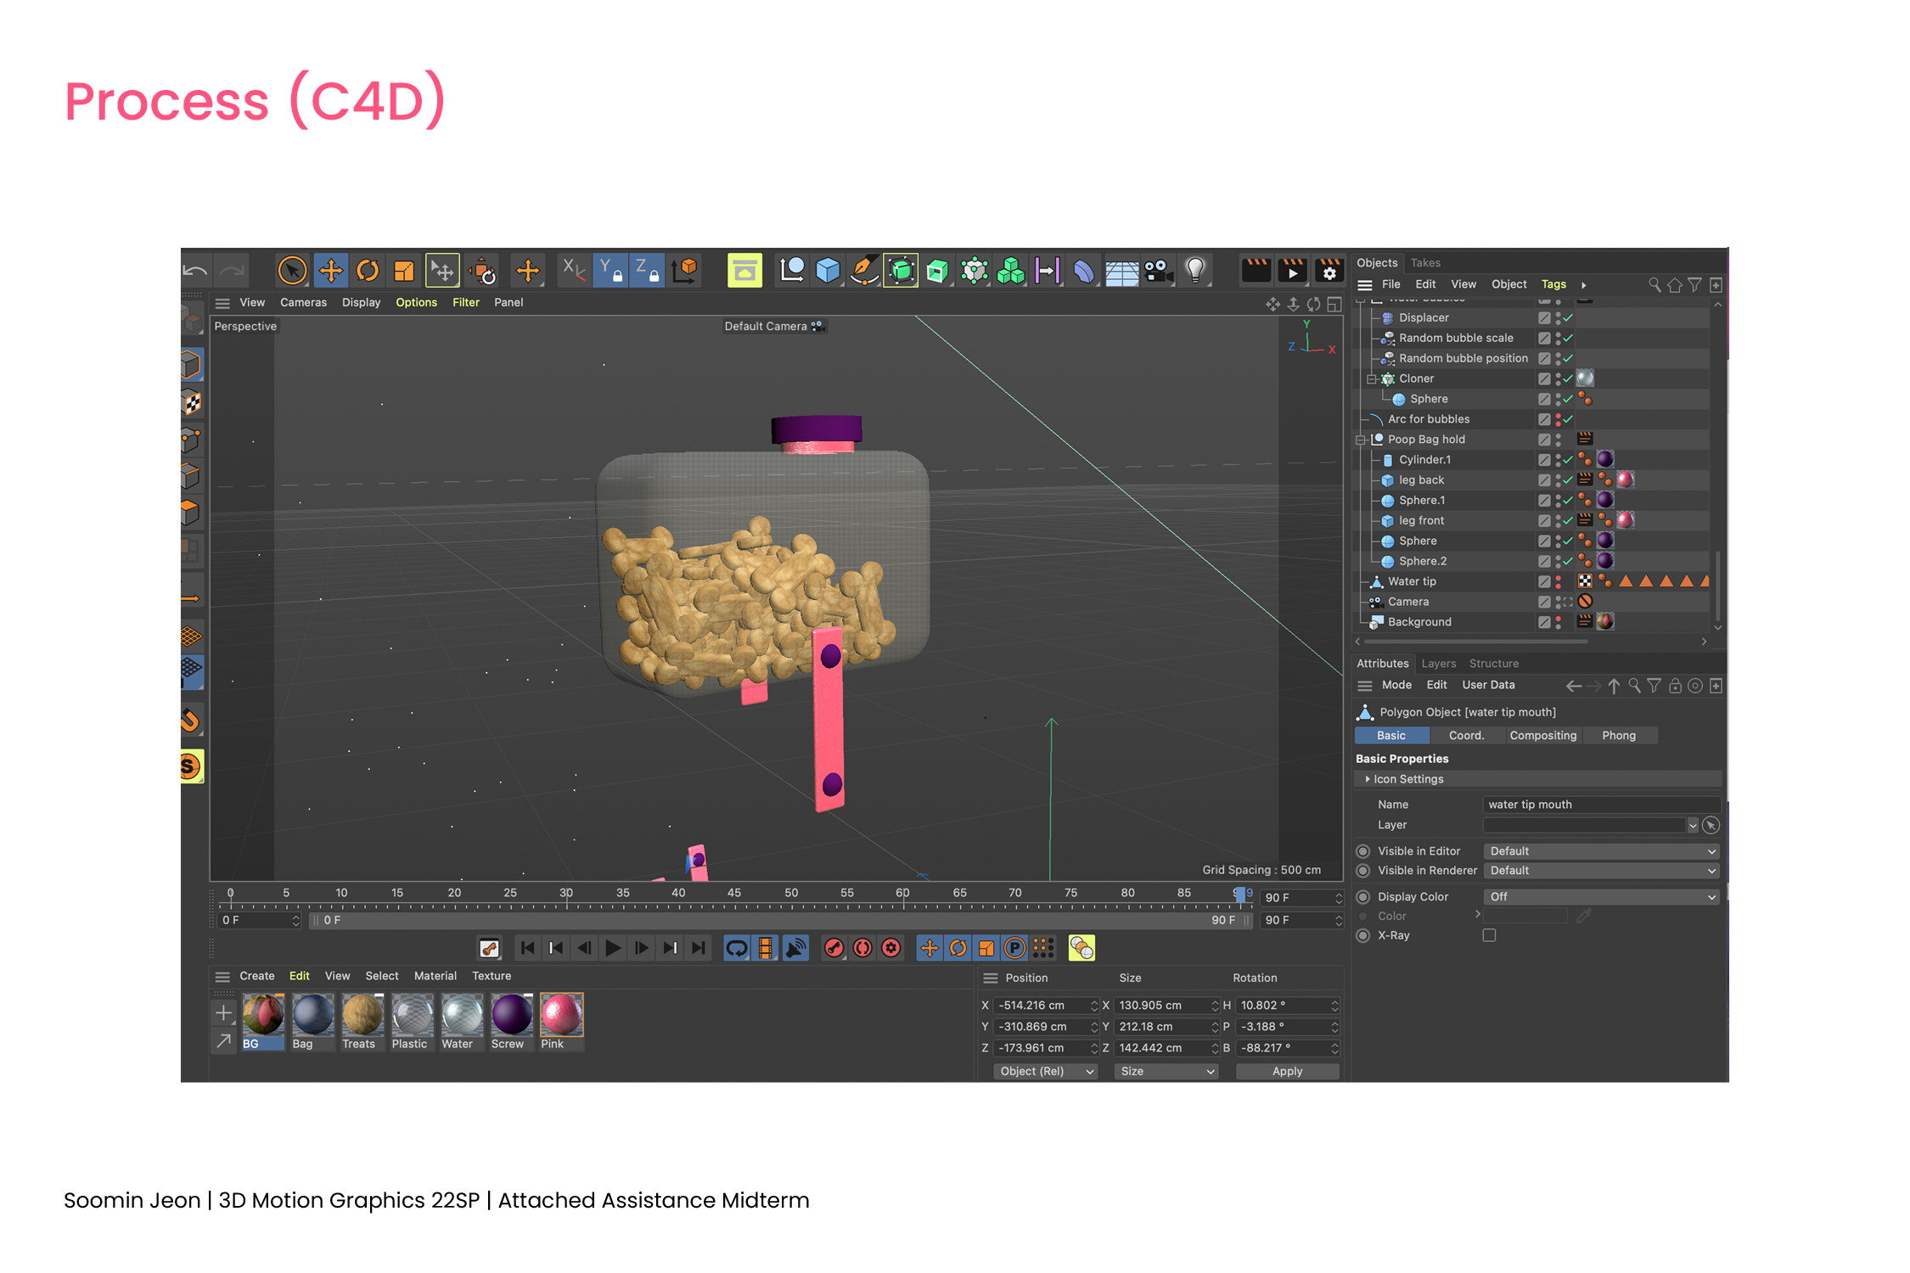Select the Pink material swatch
The width and height of the screenshot is (1910, 1273).
pyautogui.click(x=561, y=1016)
